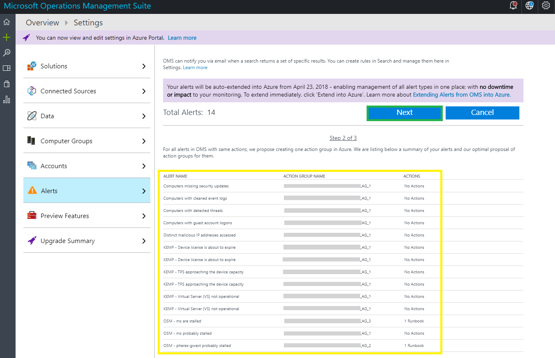Image resolution: width=555 pixels, height=358 pixels.
Task: Select the Accounts settings section
Action: pyautogui.click(x=87, y=166)
